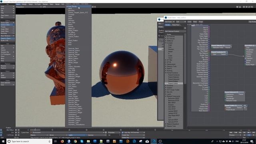Open Skype from the taskbar
The width and height of the screenshot is (256, 144).
82,141
